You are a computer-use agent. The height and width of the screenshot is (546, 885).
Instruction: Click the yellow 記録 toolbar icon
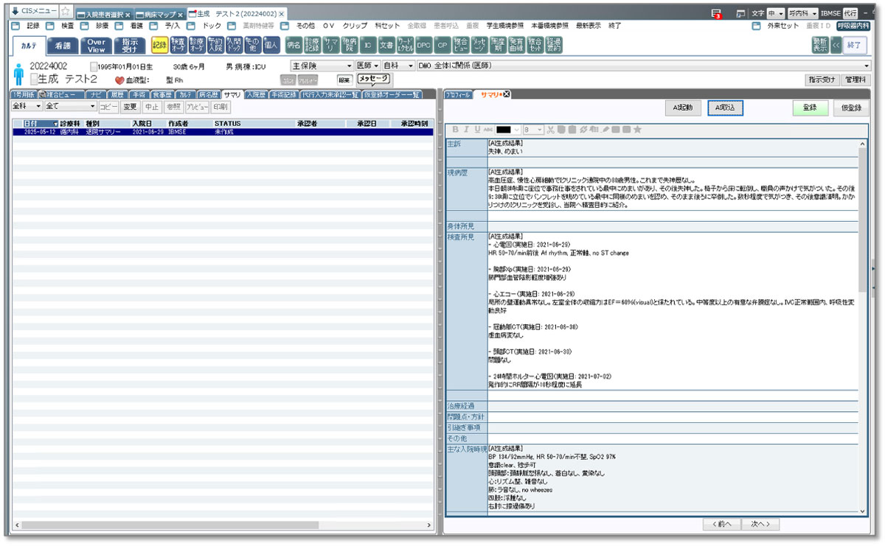click(159, 45)
